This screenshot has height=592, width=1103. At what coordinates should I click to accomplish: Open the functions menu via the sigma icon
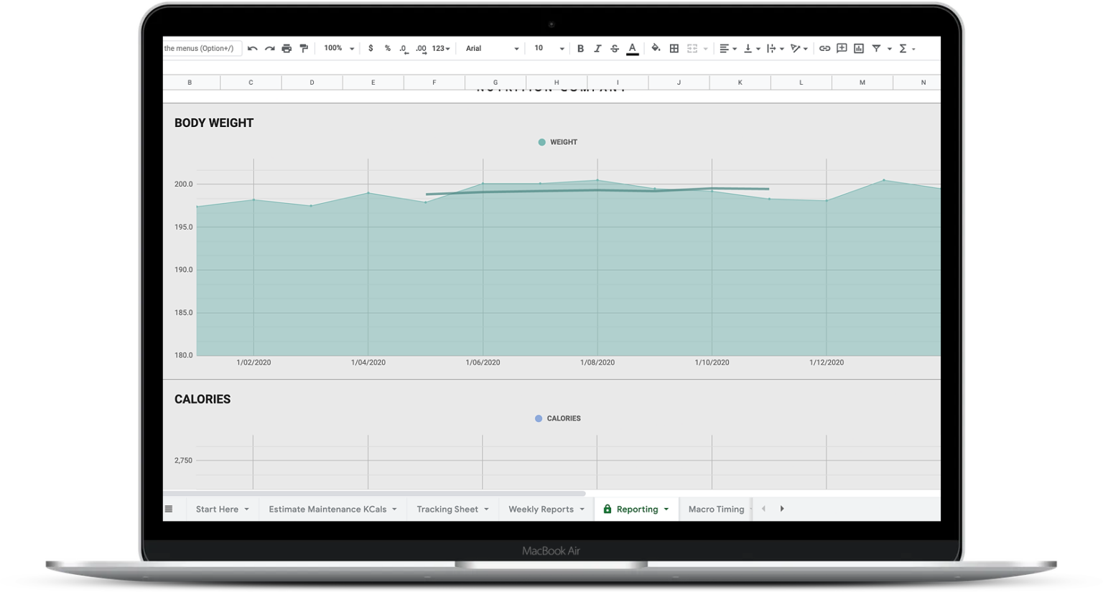coord(902,47)
